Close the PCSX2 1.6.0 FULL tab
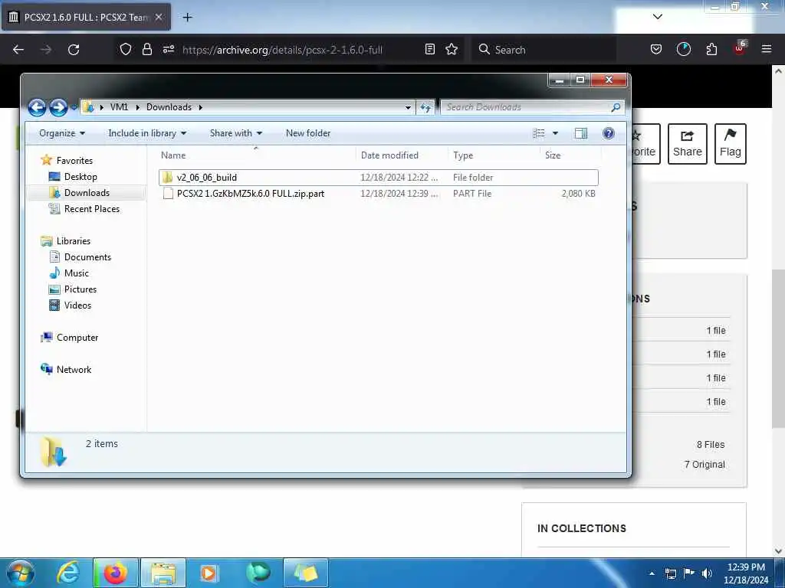 (x=159, y=17)
